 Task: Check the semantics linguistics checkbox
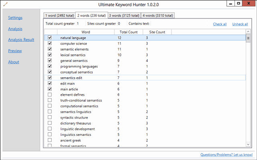50,112
